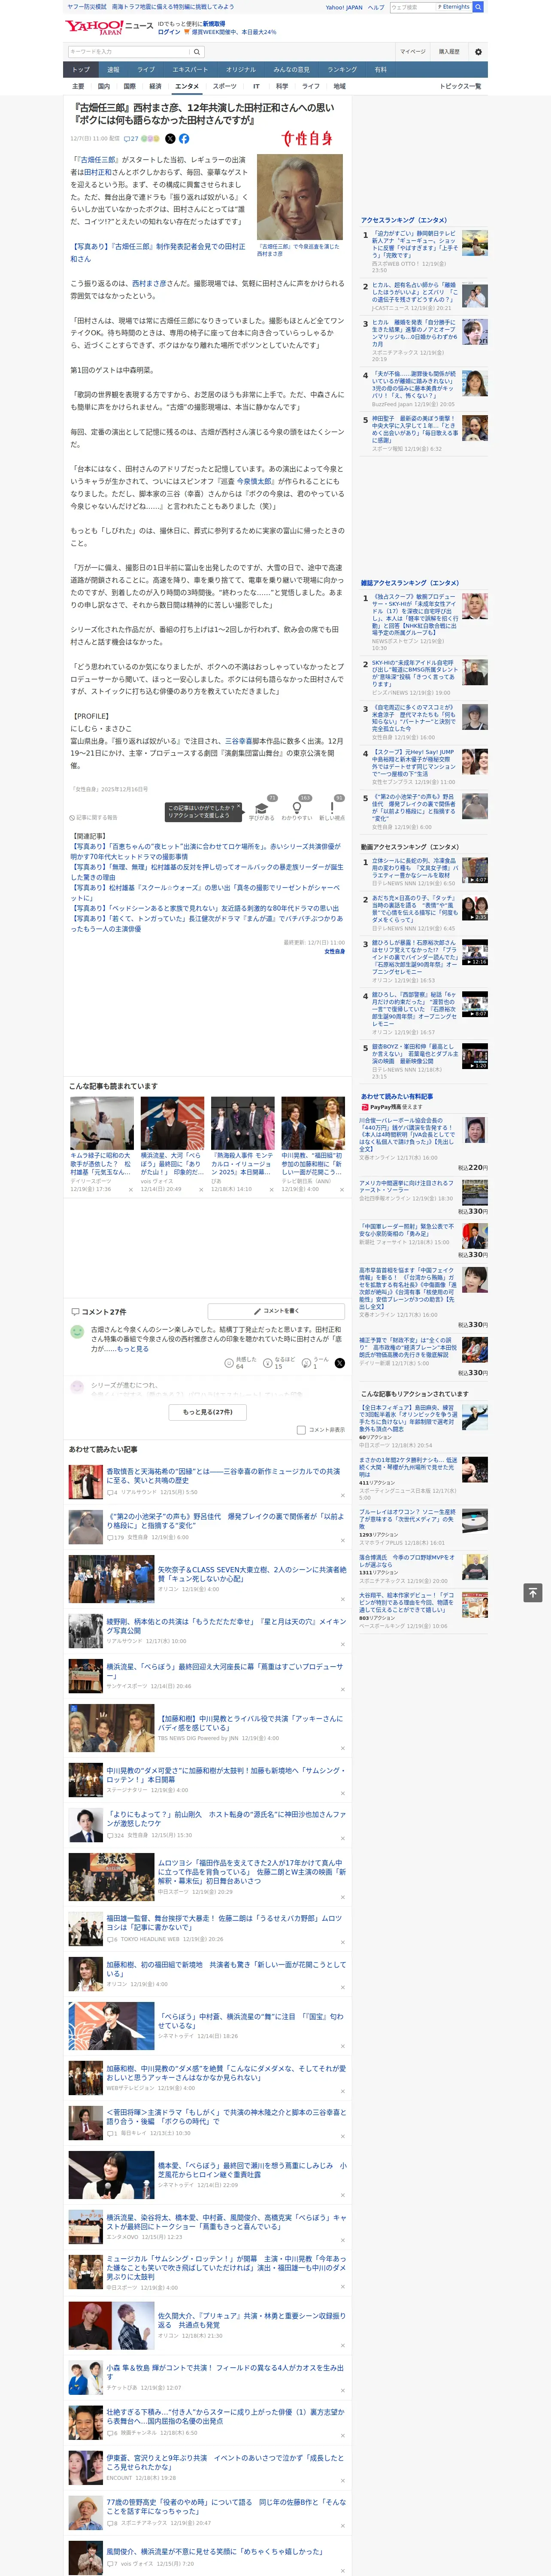Open article 加藤和樹 中川晃教とライバル役で共演
This screenshot has width=551, height=2576.
tap(251, 1722)
